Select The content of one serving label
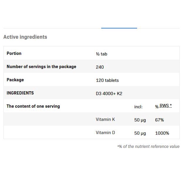Viewport: 184px width, 184px height. click(x=33, y=106)
